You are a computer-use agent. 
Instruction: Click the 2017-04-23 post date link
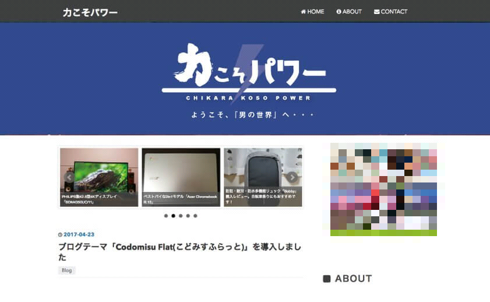[79, 234]
